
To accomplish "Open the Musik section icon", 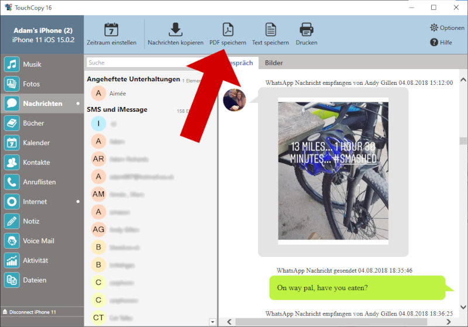I will click(x=12, y=64).
